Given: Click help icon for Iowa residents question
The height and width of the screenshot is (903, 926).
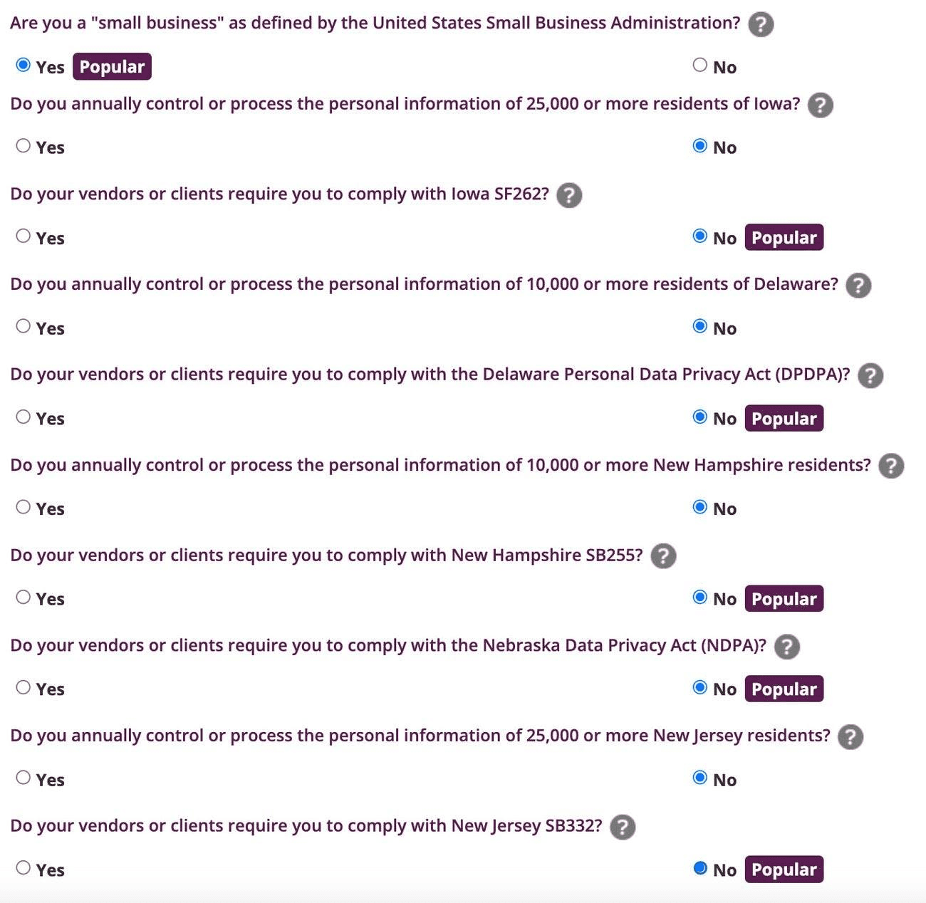Looking at the screenshot, I should [x=821, y=105].
